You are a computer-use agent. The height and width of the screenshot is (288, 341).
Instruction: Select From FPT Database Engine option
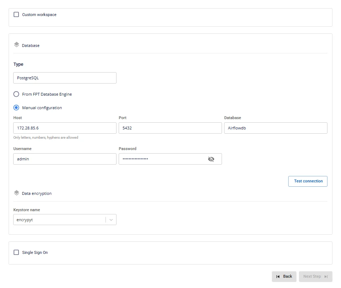pos(16,94)
